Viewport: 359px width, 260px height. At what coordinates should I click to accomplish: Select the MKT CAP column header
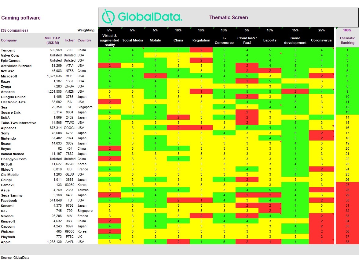[52, 40]
